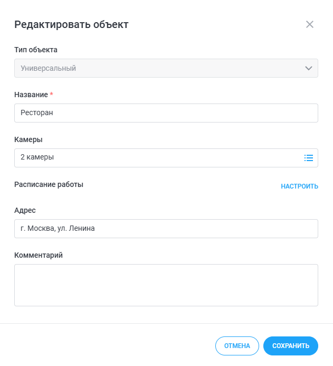Screen dimensions: 333x366
Task: Click the Редактировать объект dialog title
Action: pos(71,24)
